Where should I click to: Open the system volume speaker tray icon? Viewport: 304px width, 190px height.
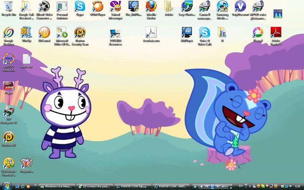pos(291,186)
